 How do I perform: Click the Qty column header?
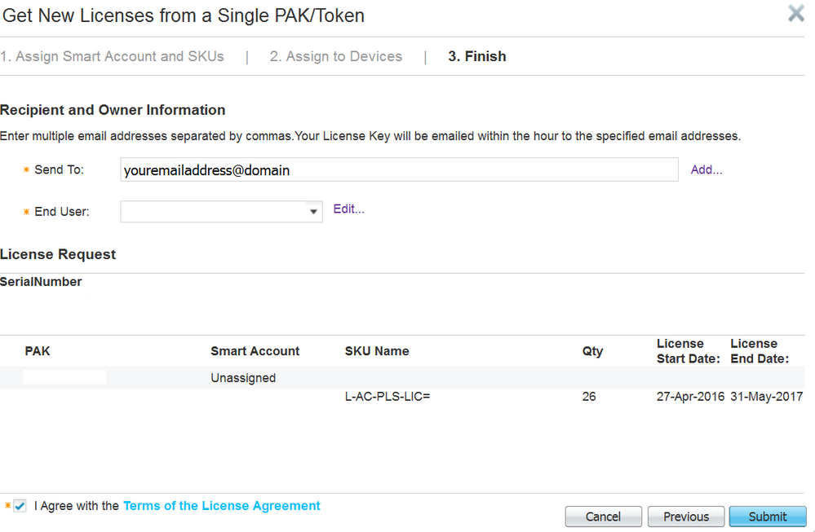click(x=592, y=351)
